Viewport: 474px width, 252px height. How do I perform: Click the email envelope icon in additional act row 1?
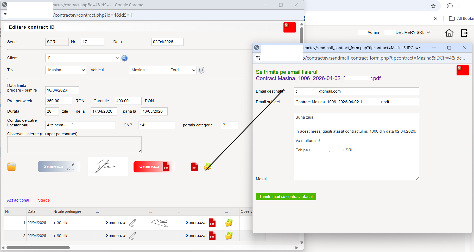click(x=229, y=223)
